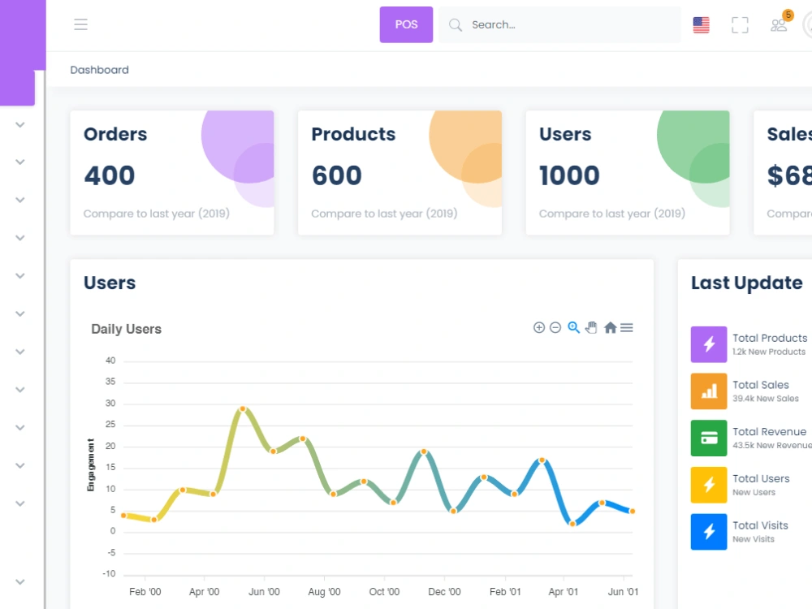The height and width of the screenshot is (609, 812).
Task: Zoom in on the Daily Users chart
Action: 539,327
